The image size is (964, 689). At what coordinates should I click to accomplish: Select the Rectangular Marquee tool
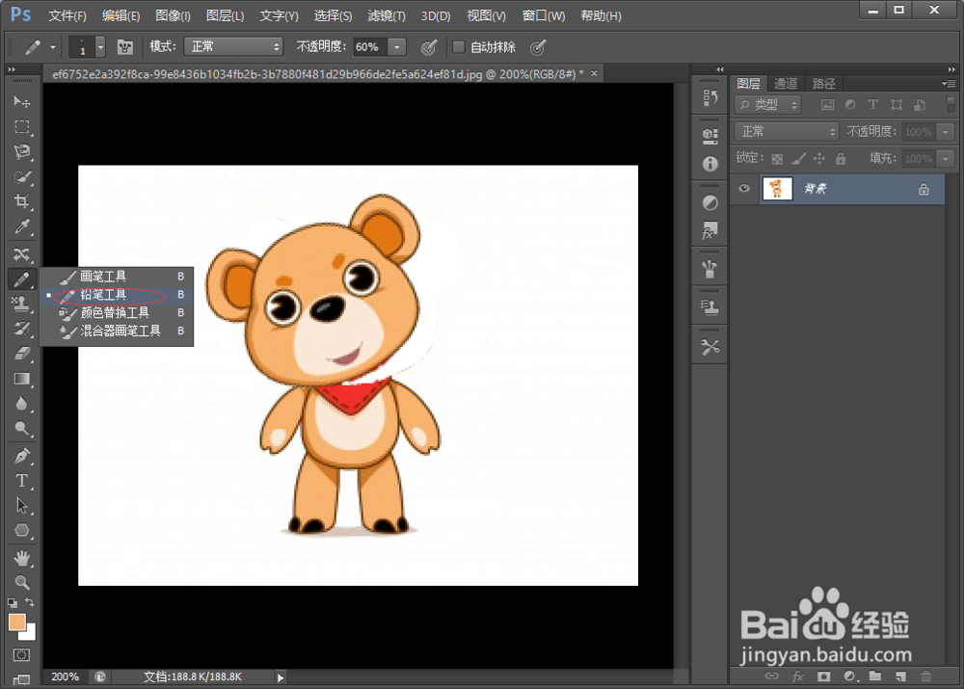(22, 127)
